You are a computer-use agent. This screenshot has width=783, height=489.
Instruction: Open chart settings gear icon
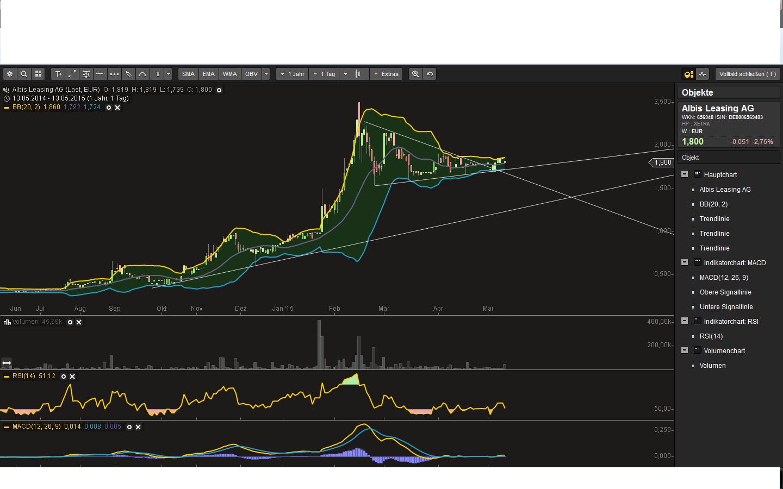pyautogui.click(x=10, y=74)
